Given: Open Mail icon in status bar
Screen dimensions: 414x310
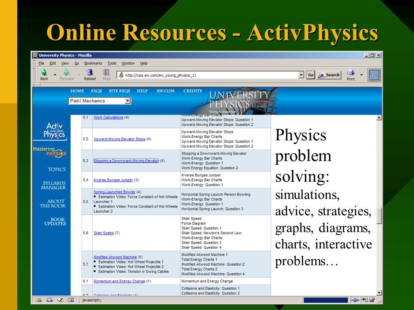Looking at the screenshot, I should pos(49,300).
